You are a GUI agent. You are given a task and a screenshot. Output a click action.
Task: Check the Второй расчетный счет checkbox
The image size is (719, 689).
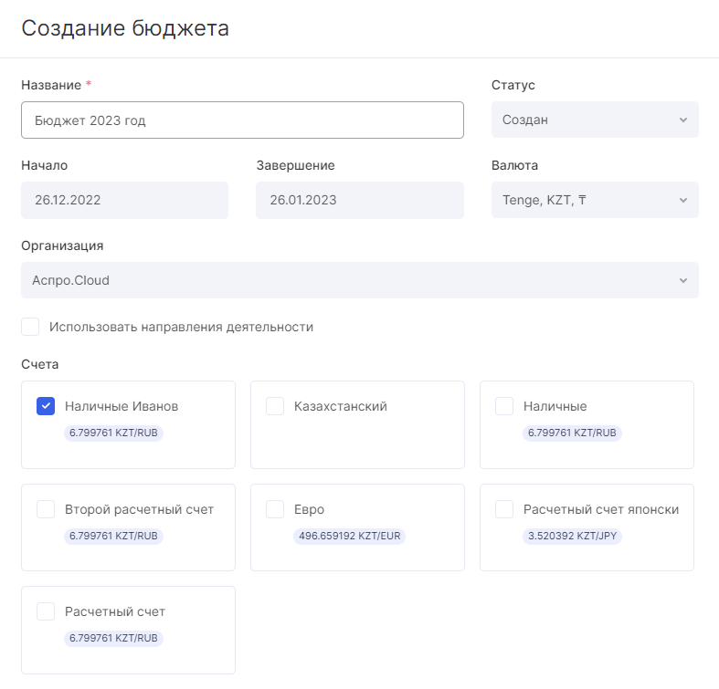46,509
